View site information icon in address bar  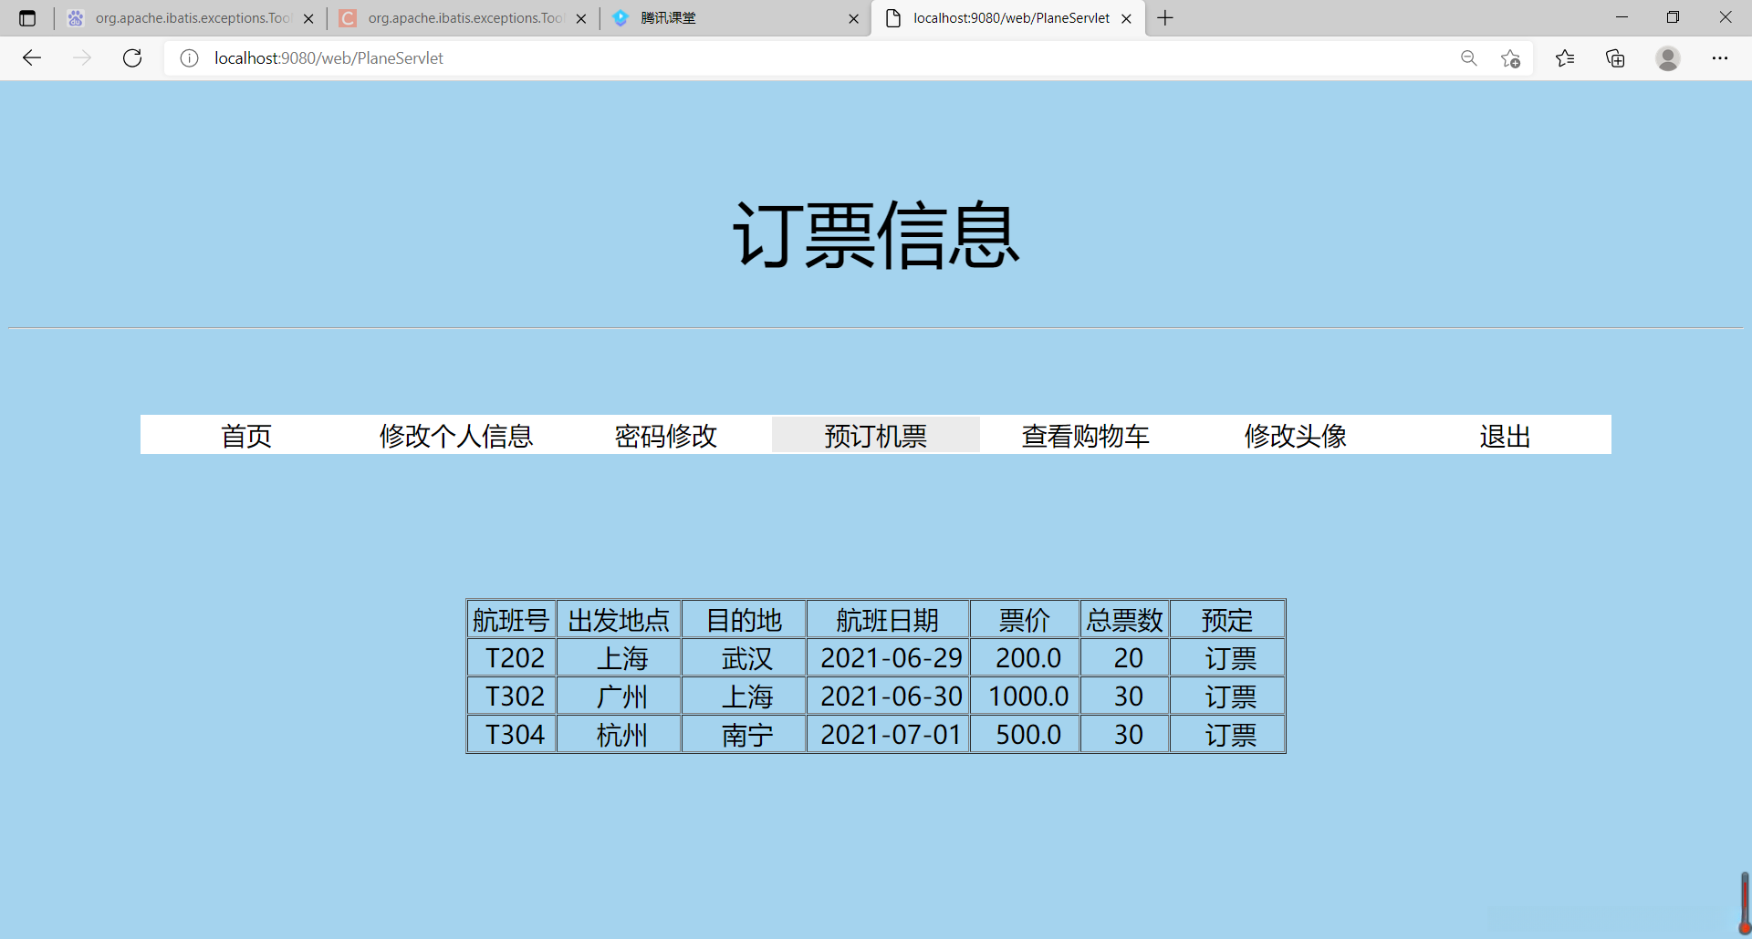click(189, 58)
